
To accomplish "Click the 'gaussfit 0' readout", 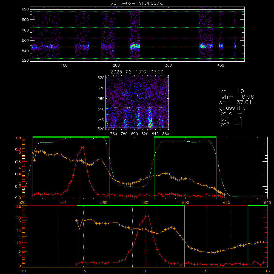I will tap(233, 108).
